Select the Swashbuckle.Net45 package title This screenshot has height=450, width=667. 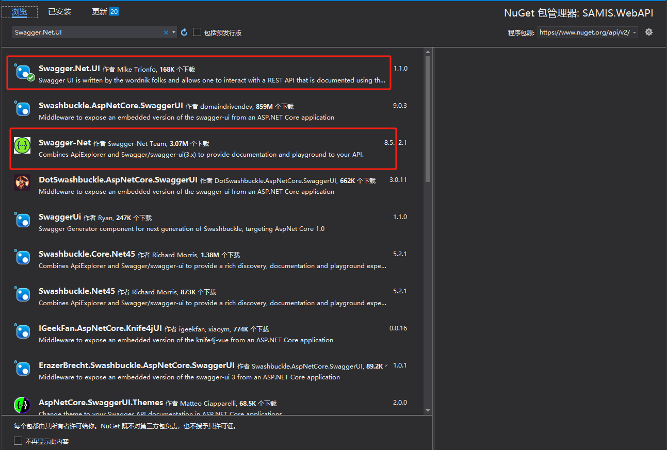pyautogui.click(x=77, y=291)
